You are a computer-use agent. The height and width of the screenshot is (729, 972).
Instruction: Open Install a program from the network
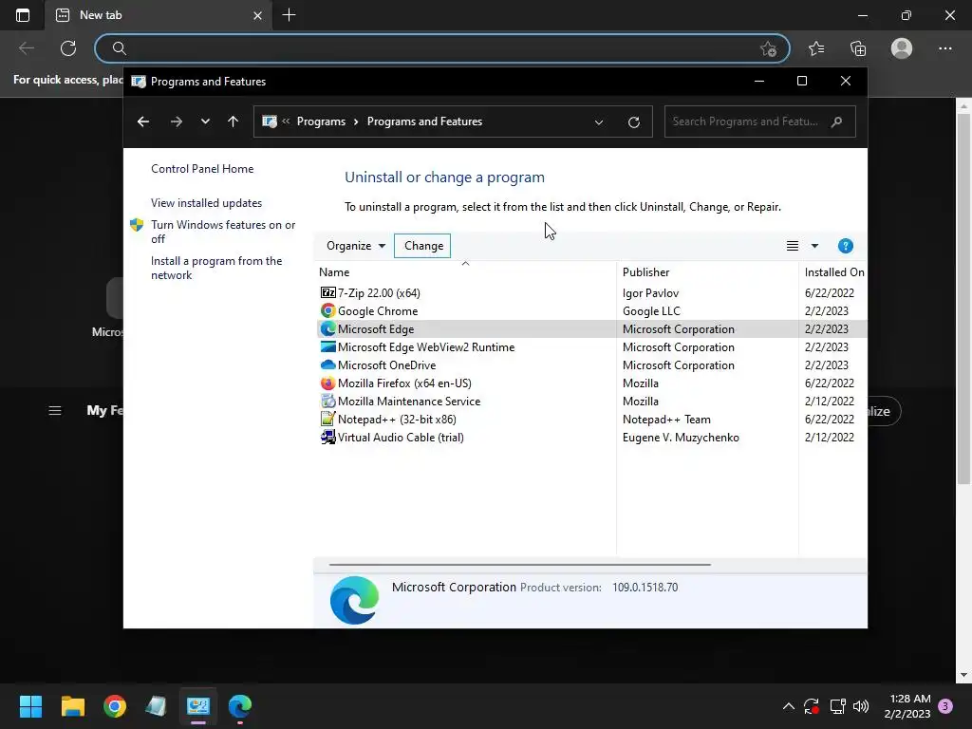[x=216, y=268]
